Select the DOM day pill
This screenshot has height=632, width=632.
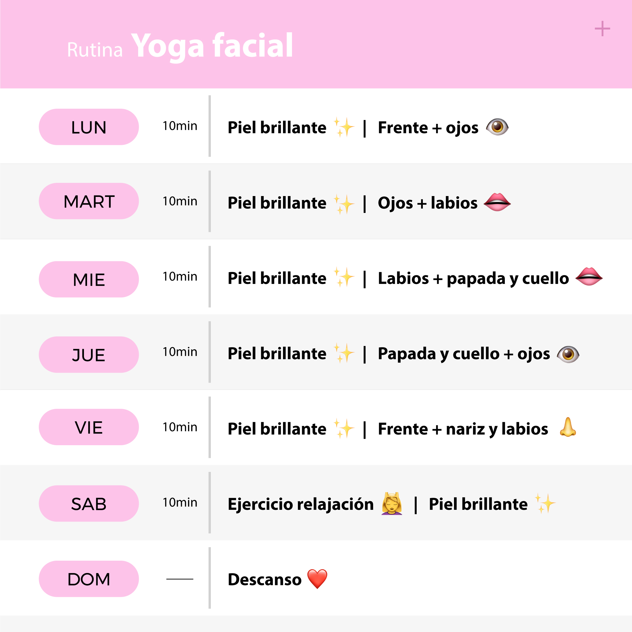89,579
